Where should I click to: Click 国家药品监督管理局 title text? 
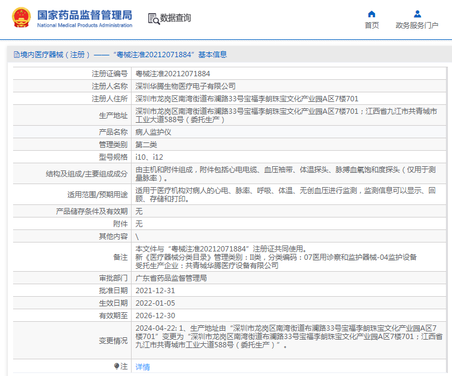coord(85,15)
